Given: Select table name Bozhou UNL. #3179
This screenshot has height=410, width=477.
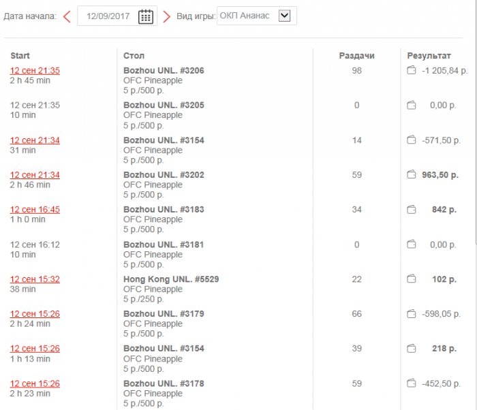Looking at the screenshot, I should tap(164, 314).
